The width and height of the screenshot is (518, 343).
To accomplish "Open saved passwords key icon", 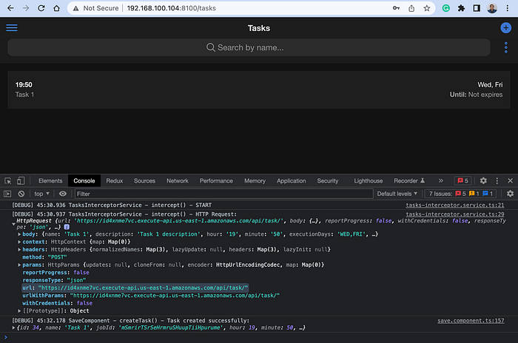I will click(x=396, y=8).
